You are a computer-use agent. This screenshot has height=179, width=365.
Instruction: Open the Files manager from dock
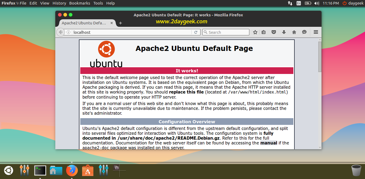tap(56, 170)
